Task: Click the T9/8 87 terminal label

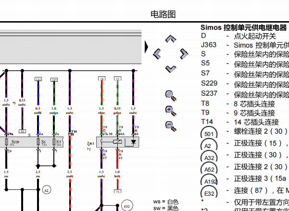Action: 104,154
